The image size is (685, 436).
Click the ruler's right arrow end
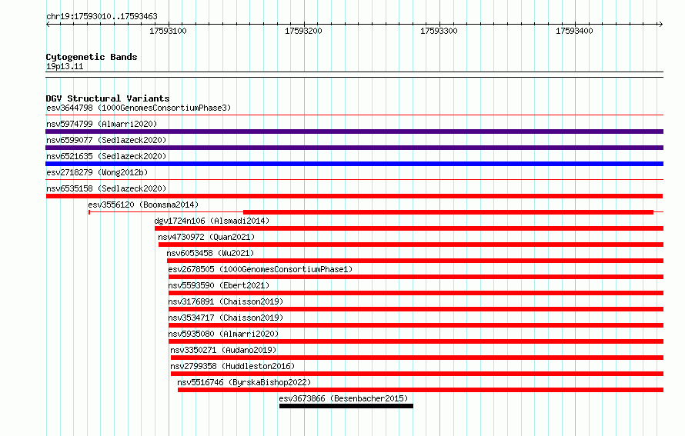coord(660,24)
